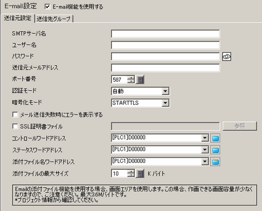
Task: Switch to the 送信先グループ tab
Action: [54, 19]
